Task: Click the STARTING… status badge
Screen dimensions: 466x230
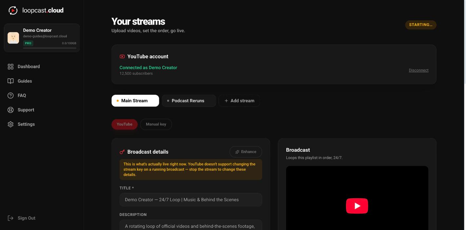Action: [x=421, y=25]
